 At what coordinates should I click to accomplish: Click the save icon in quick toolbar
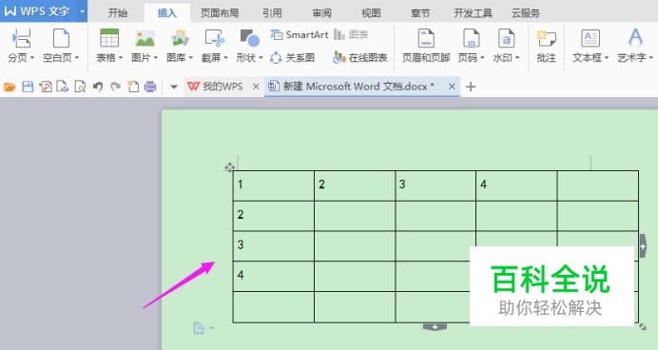[x=28, y=87]
